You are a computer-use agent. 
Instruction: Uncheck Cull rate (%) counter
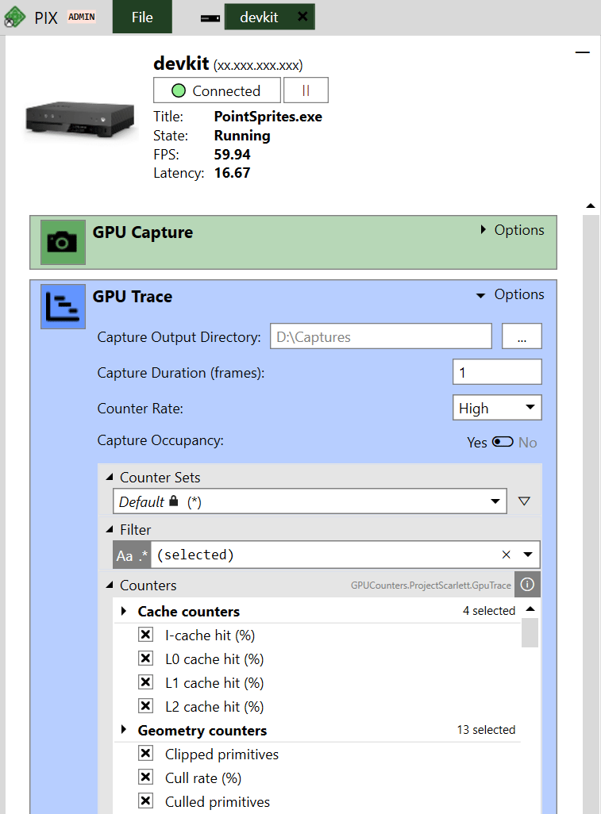[x=145, y=778]
